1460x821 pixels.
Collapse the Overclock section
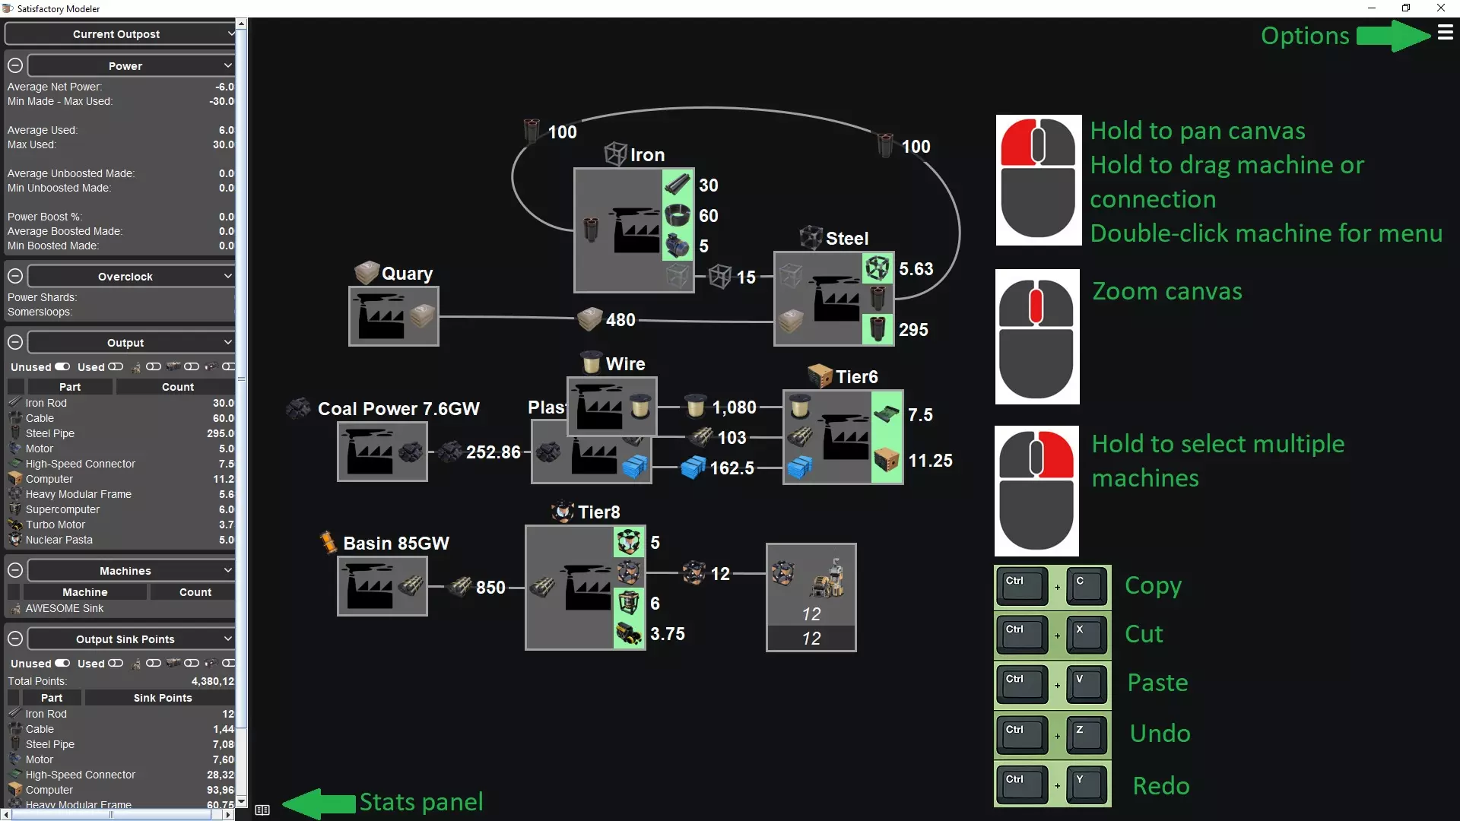coord(14,276)
